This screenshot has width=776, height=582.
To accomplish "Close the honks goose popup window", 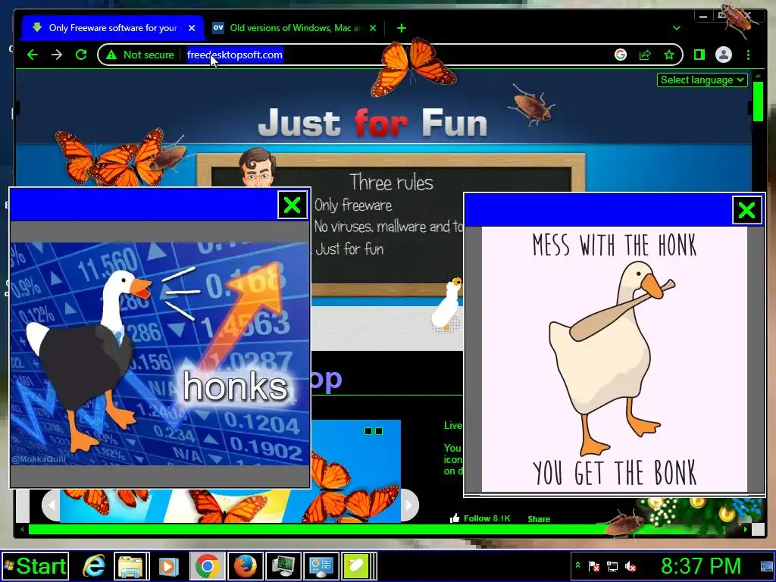I will click(292, 205).
